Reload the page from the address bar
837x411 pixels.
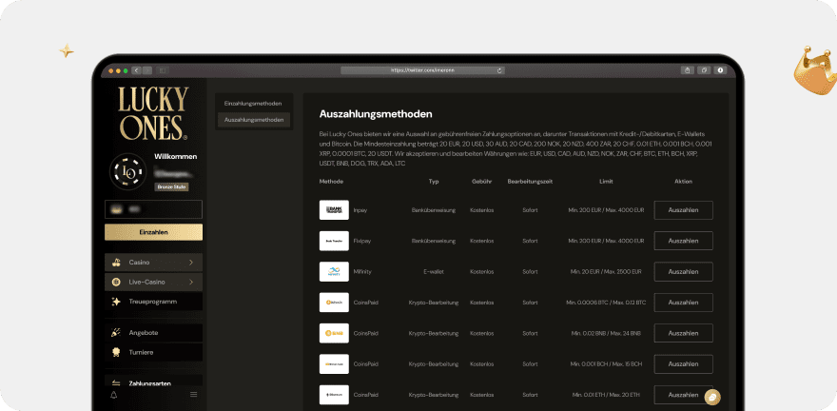tap(499, 70)
